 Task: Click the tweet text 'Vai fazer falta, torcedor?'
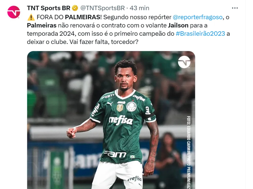(104, 42)
